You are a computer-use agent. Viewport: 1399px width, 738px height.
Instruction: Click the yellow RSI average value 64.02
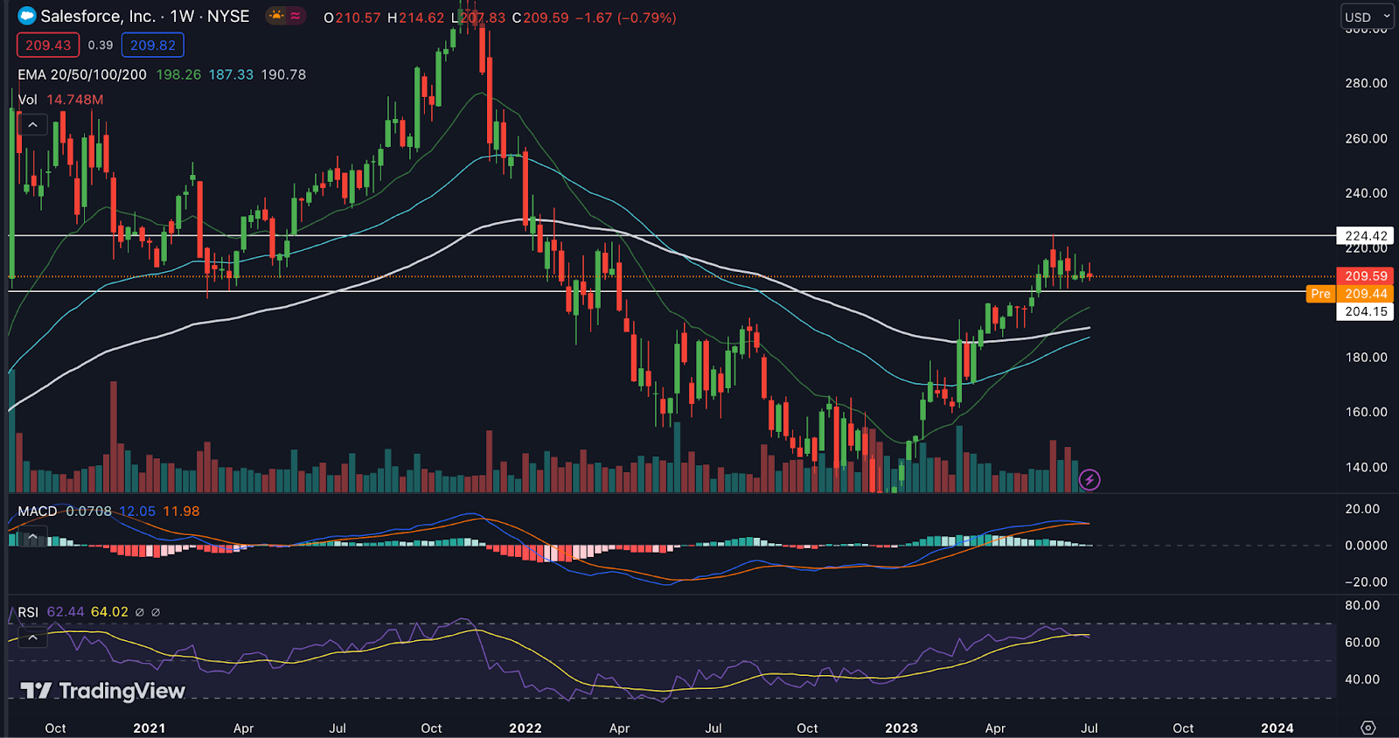pos(109,612)
